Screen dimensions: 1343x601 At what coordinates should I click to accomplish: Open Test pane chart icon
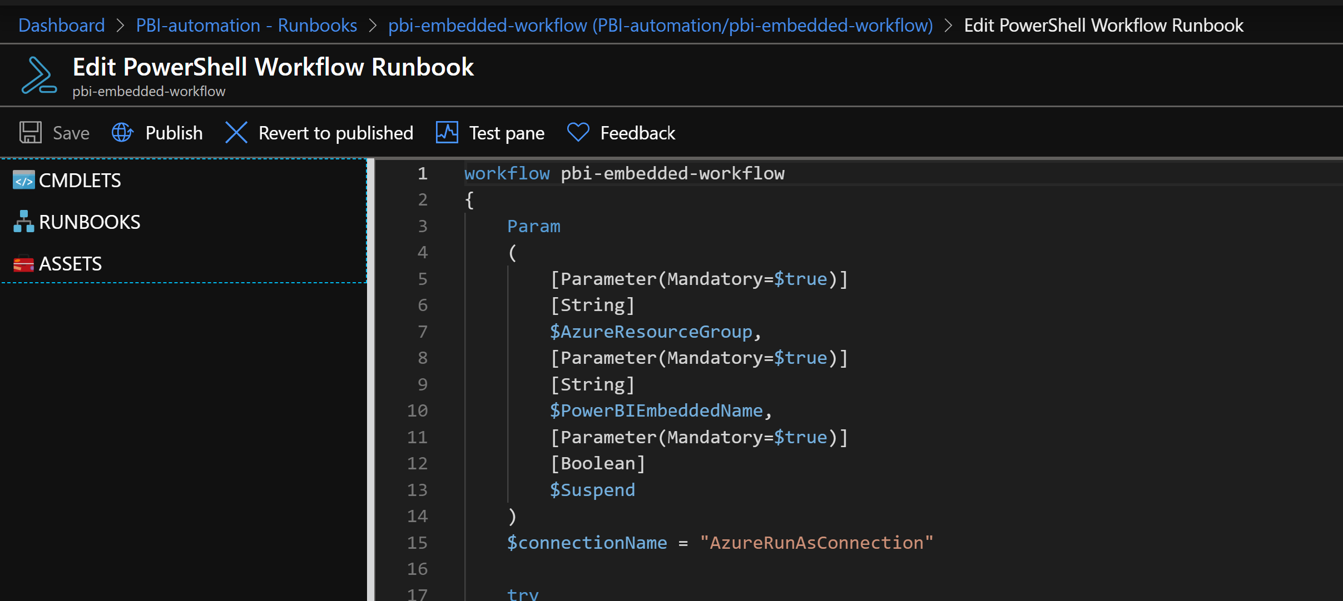[447, 133]
